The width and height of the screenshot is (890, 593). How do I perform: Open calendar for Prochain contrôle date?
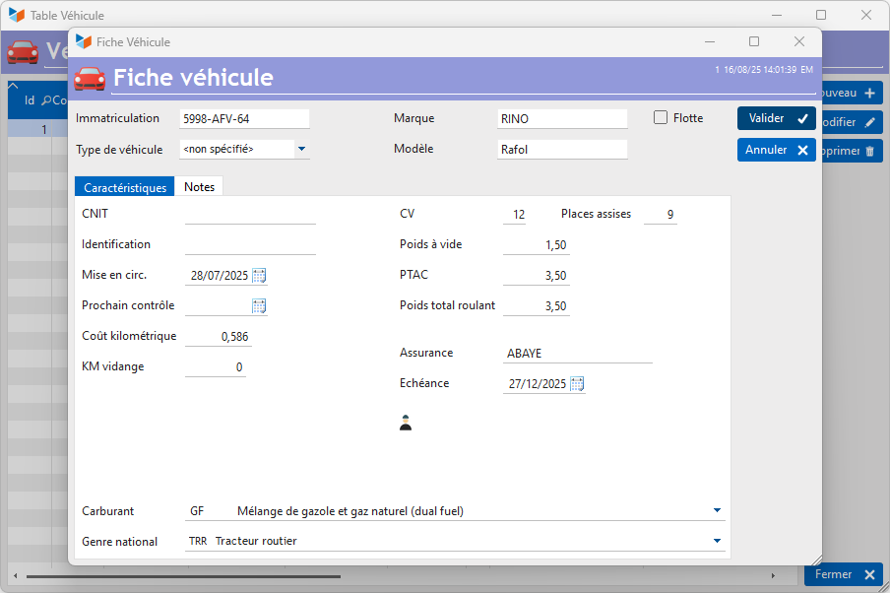[259, 306]
